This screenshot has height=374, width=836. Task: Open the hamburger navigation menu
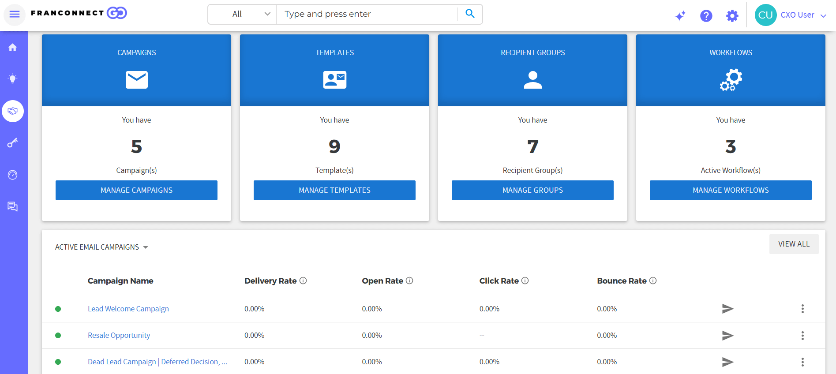pyautogui.click(x=15, y=14)
